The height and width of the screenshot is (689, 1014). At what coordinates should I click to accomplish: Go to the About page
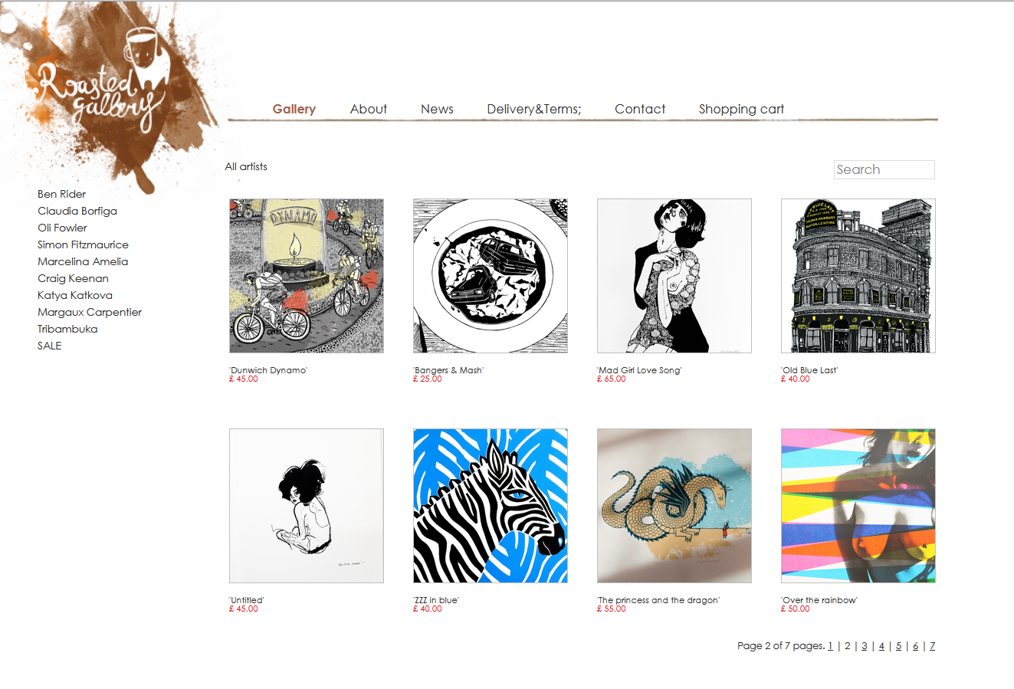[x=369, y=109]
